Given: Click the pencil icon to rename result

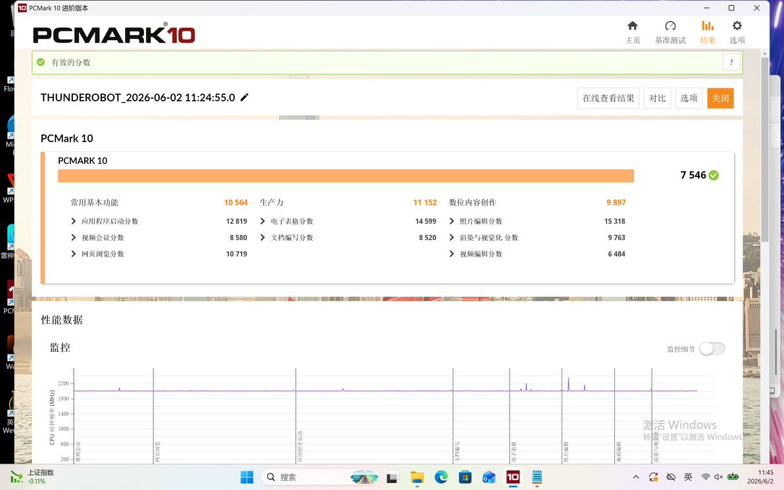Looking at the screenshot, I should tap(245, 97).
